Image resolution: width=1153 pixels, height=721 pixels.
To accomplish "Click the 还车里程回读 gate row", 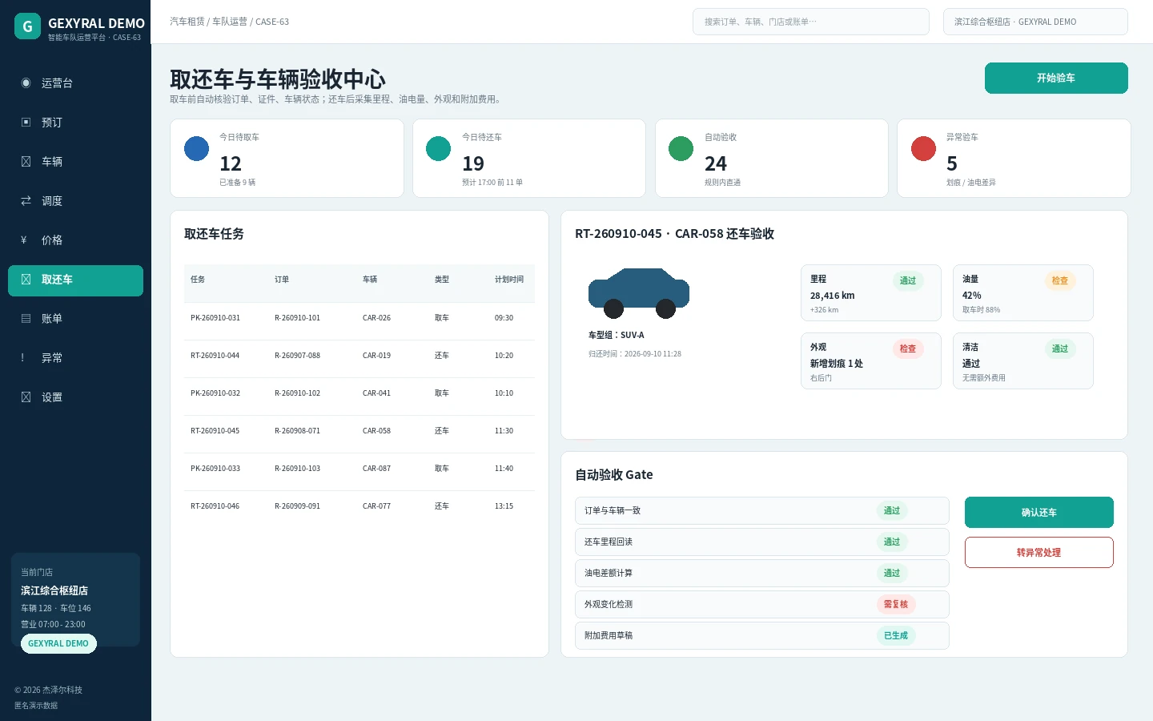I will pos(762,542).
